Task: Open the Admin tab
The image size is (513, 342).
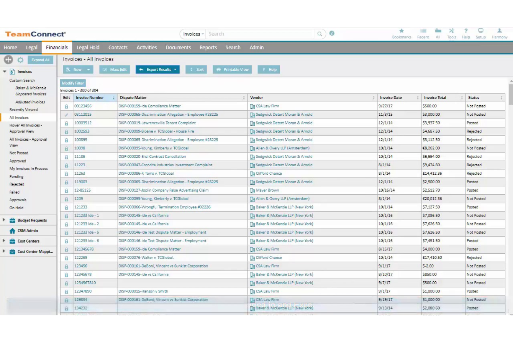Action: (x=256, y=47)
